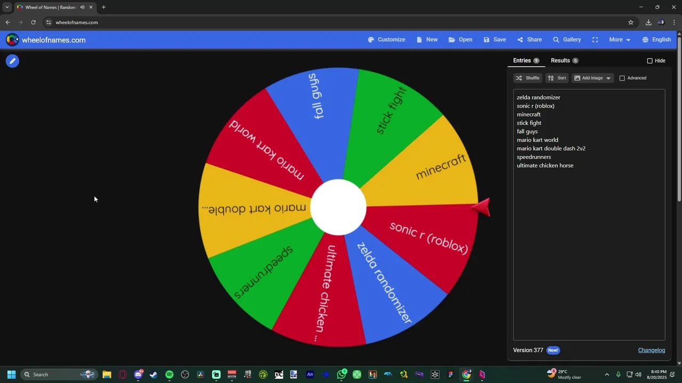Open Chrome three-dot menu
The image size is (682, 383).
pyautogui.click(x=675, y=22)
